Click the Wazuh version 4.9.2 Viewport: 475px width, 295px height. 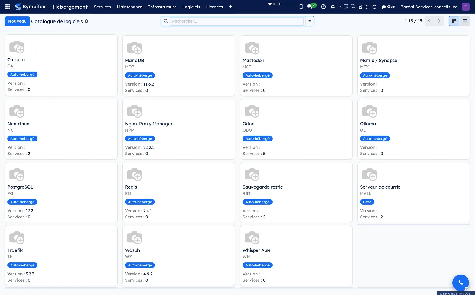pyautogui.click(x=148, y=274)
